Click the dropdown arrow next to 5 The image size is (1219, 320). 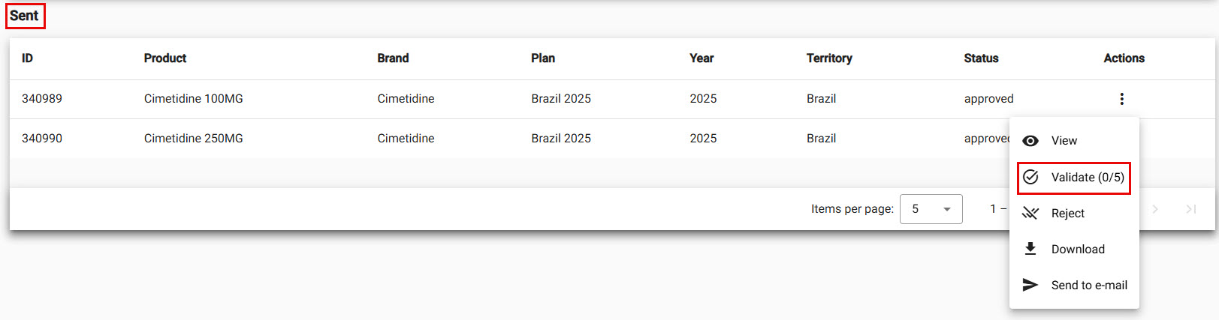point(947,209)
